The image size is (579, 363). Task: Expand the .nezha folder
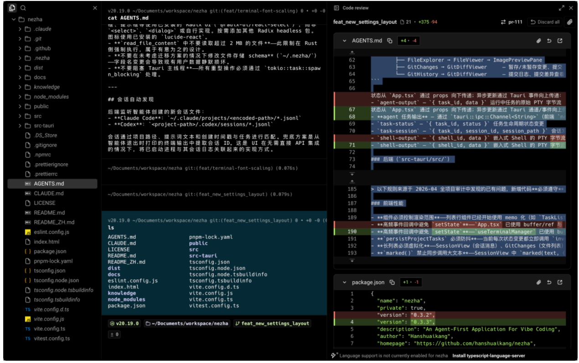(x=20, y=58)
